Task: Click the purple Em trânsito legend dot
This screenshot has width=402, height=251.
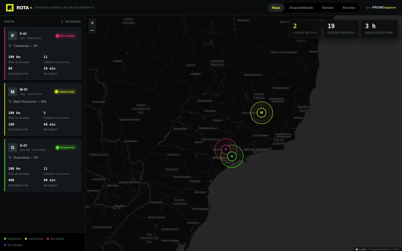Action: pos(5,245)
